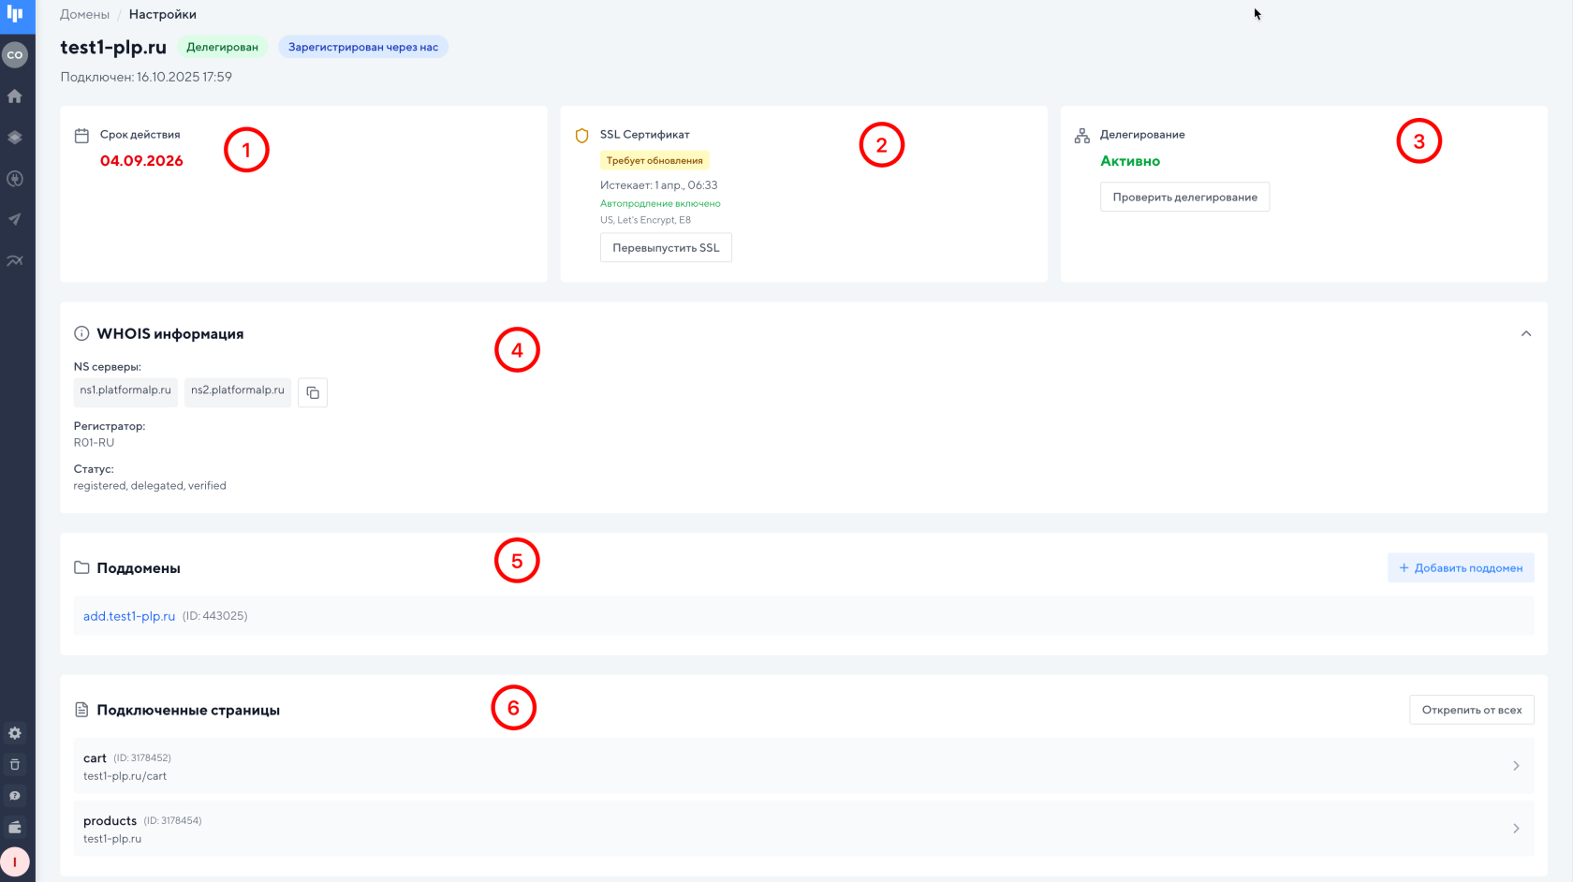The height and width of the screenshot is (882, 1573).
Task: Open the settings gear in sidebar
Action: point(15,733)
